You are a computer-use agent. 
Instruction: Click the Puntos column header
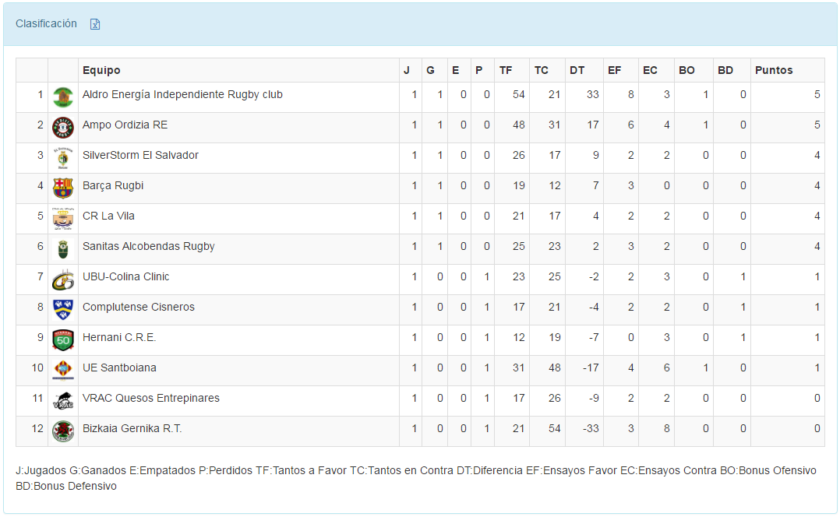coord(774,70)
